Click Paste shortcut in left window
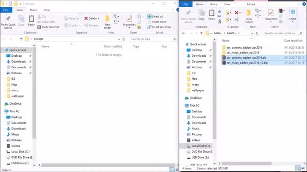Screen dimensions: 307x172 tap(48, 27)
